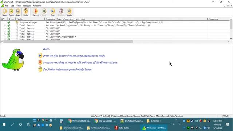
Task: Click the Program Manager window icon in row 1
Action: 17,23
